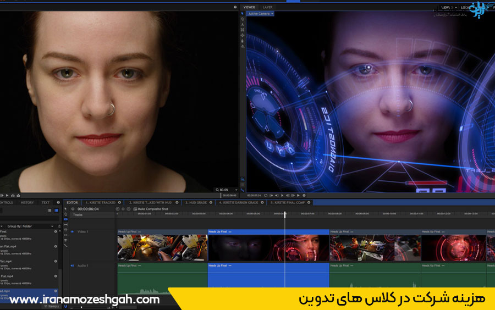Click the blue highlighted tool in editor toolbar
The image size is (495, 310).
tap(65, 219)
